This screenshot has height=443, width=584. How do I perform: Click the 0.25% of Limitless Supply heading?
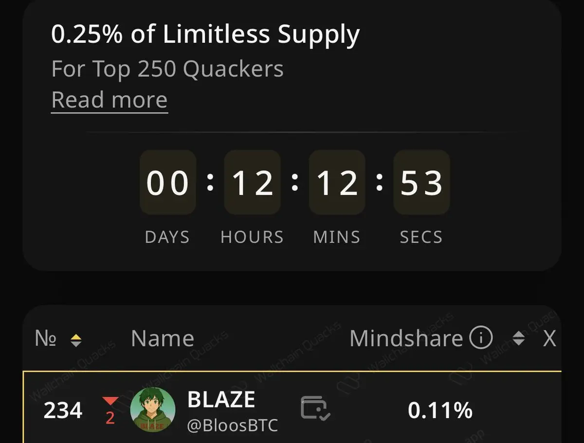point(205,35)
